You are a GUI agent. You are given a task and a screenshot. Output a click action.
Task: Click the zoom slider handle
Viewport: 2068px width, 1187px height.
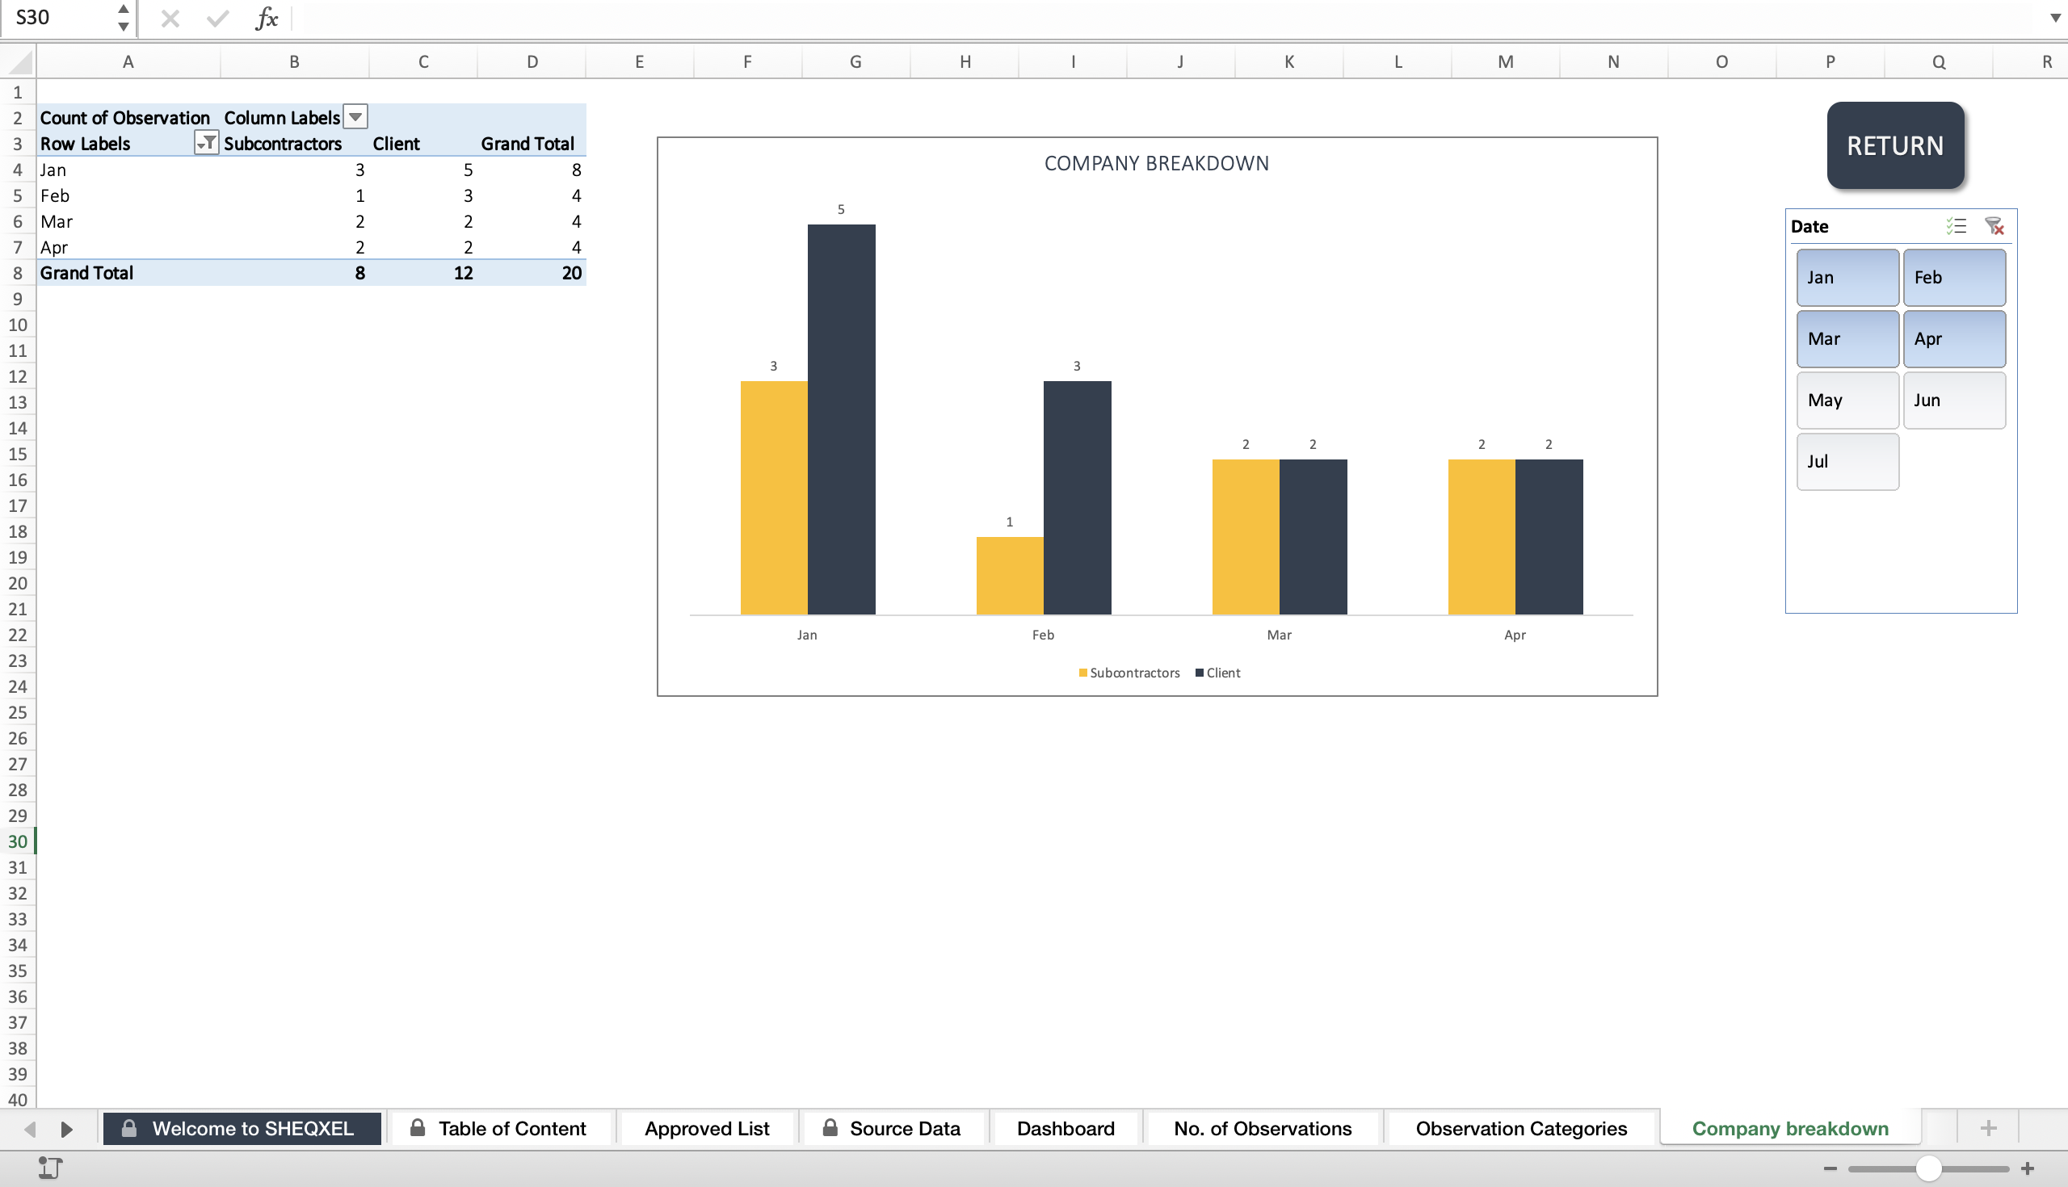pyautogui.click(x=1927, y=1168)
